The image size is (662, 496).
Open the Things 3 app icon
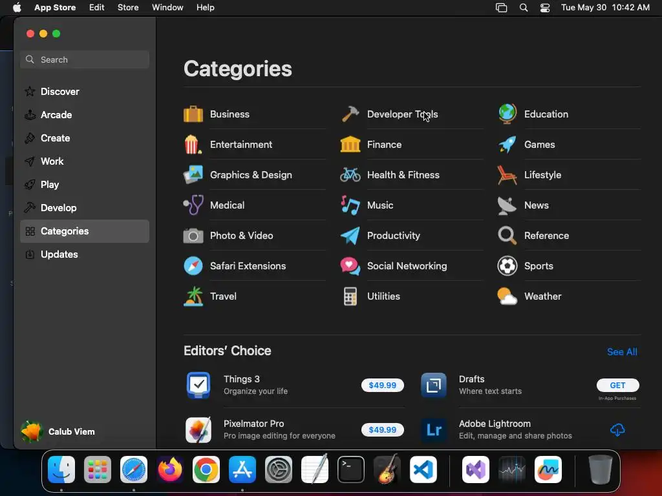(198, 385)
